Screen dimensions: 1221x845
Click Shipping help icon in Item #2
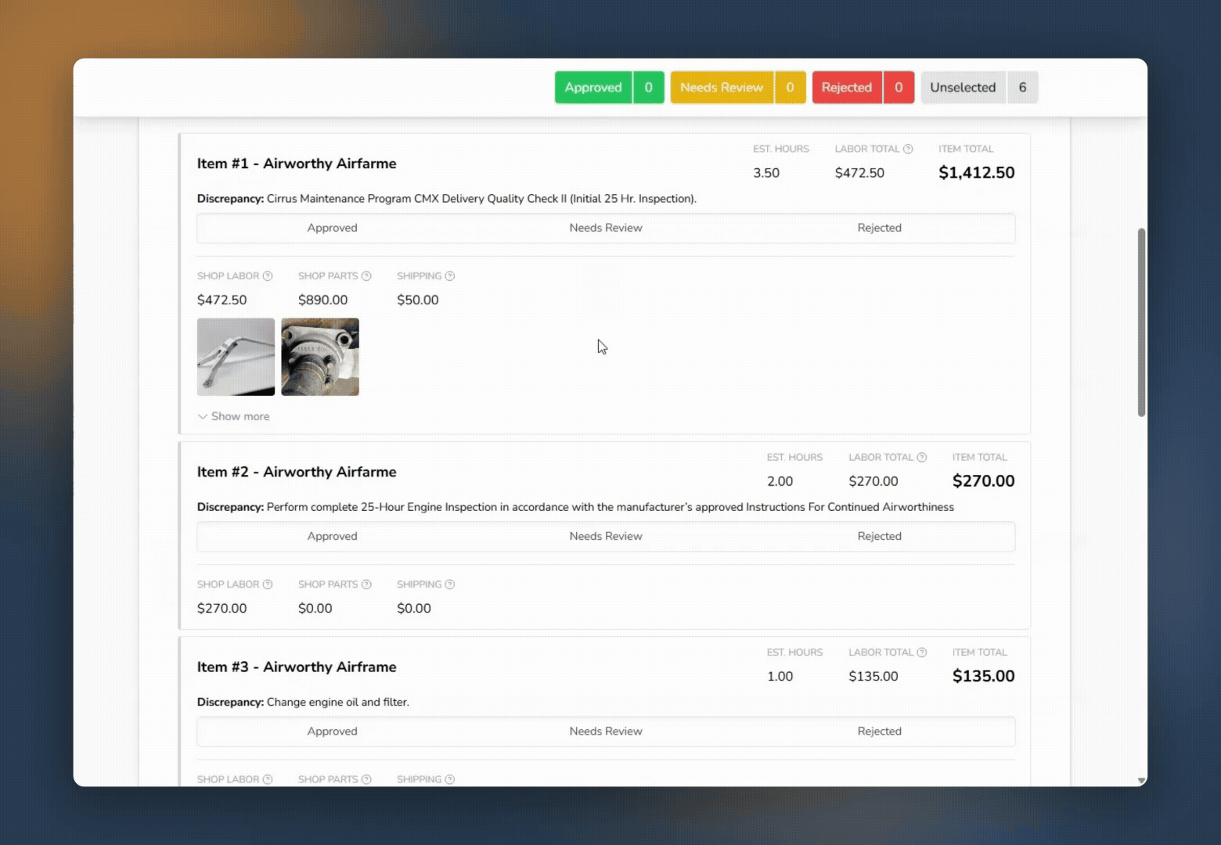[x=450, y=584]
